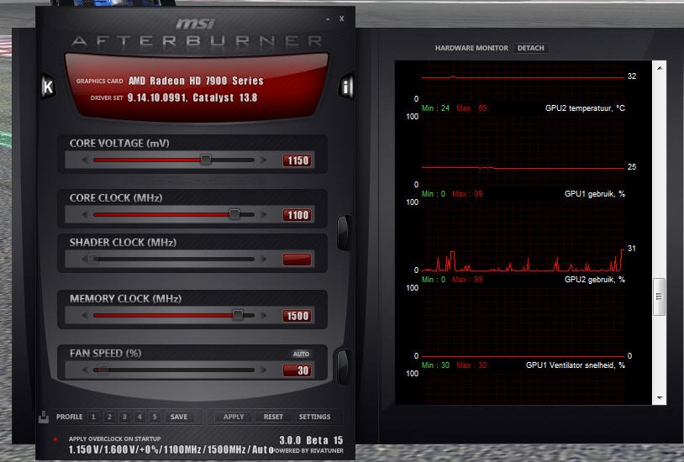Open the Settings dialog
Screen dimensions: 684x462
[x=314, y=417]
